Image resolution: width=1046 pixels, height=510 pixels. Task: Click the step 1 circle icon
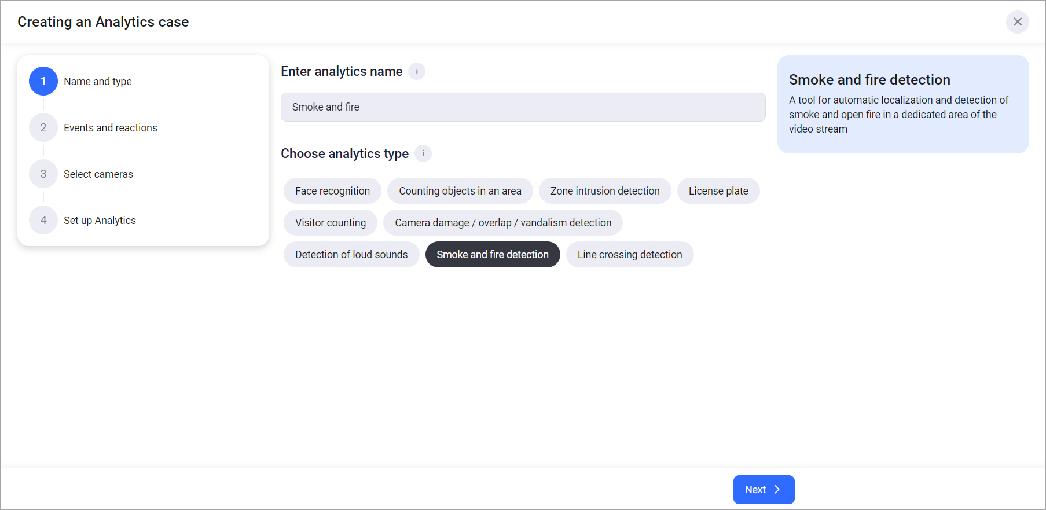(x=43, y=81)
